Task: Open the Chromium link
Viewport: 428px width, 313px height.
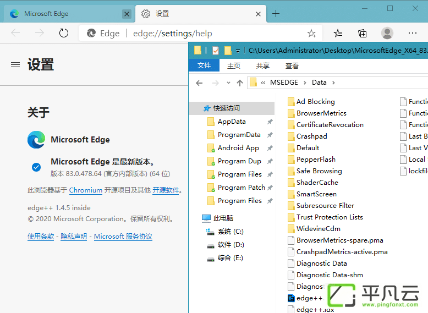Action: [x=86, y=190]
